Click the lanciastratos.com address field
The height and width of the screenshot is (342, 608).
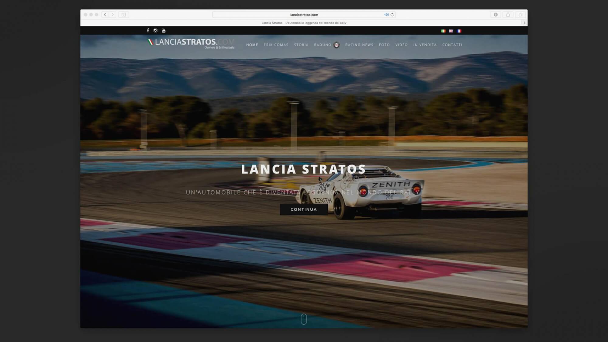pyautogui.click(x=304, y=15)
